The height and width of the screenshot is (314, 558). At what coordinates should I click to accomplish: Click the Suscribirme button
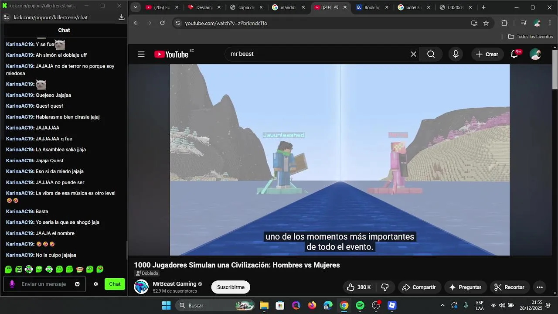tap(231, 287)
